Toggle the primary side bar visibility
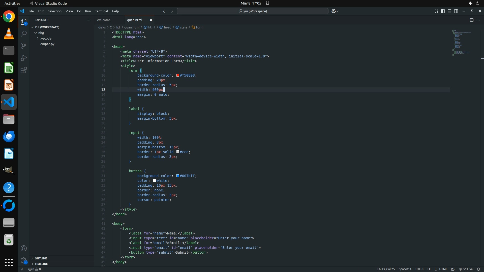The width and height of the screenshot is (484, 272). coord(443,11)
